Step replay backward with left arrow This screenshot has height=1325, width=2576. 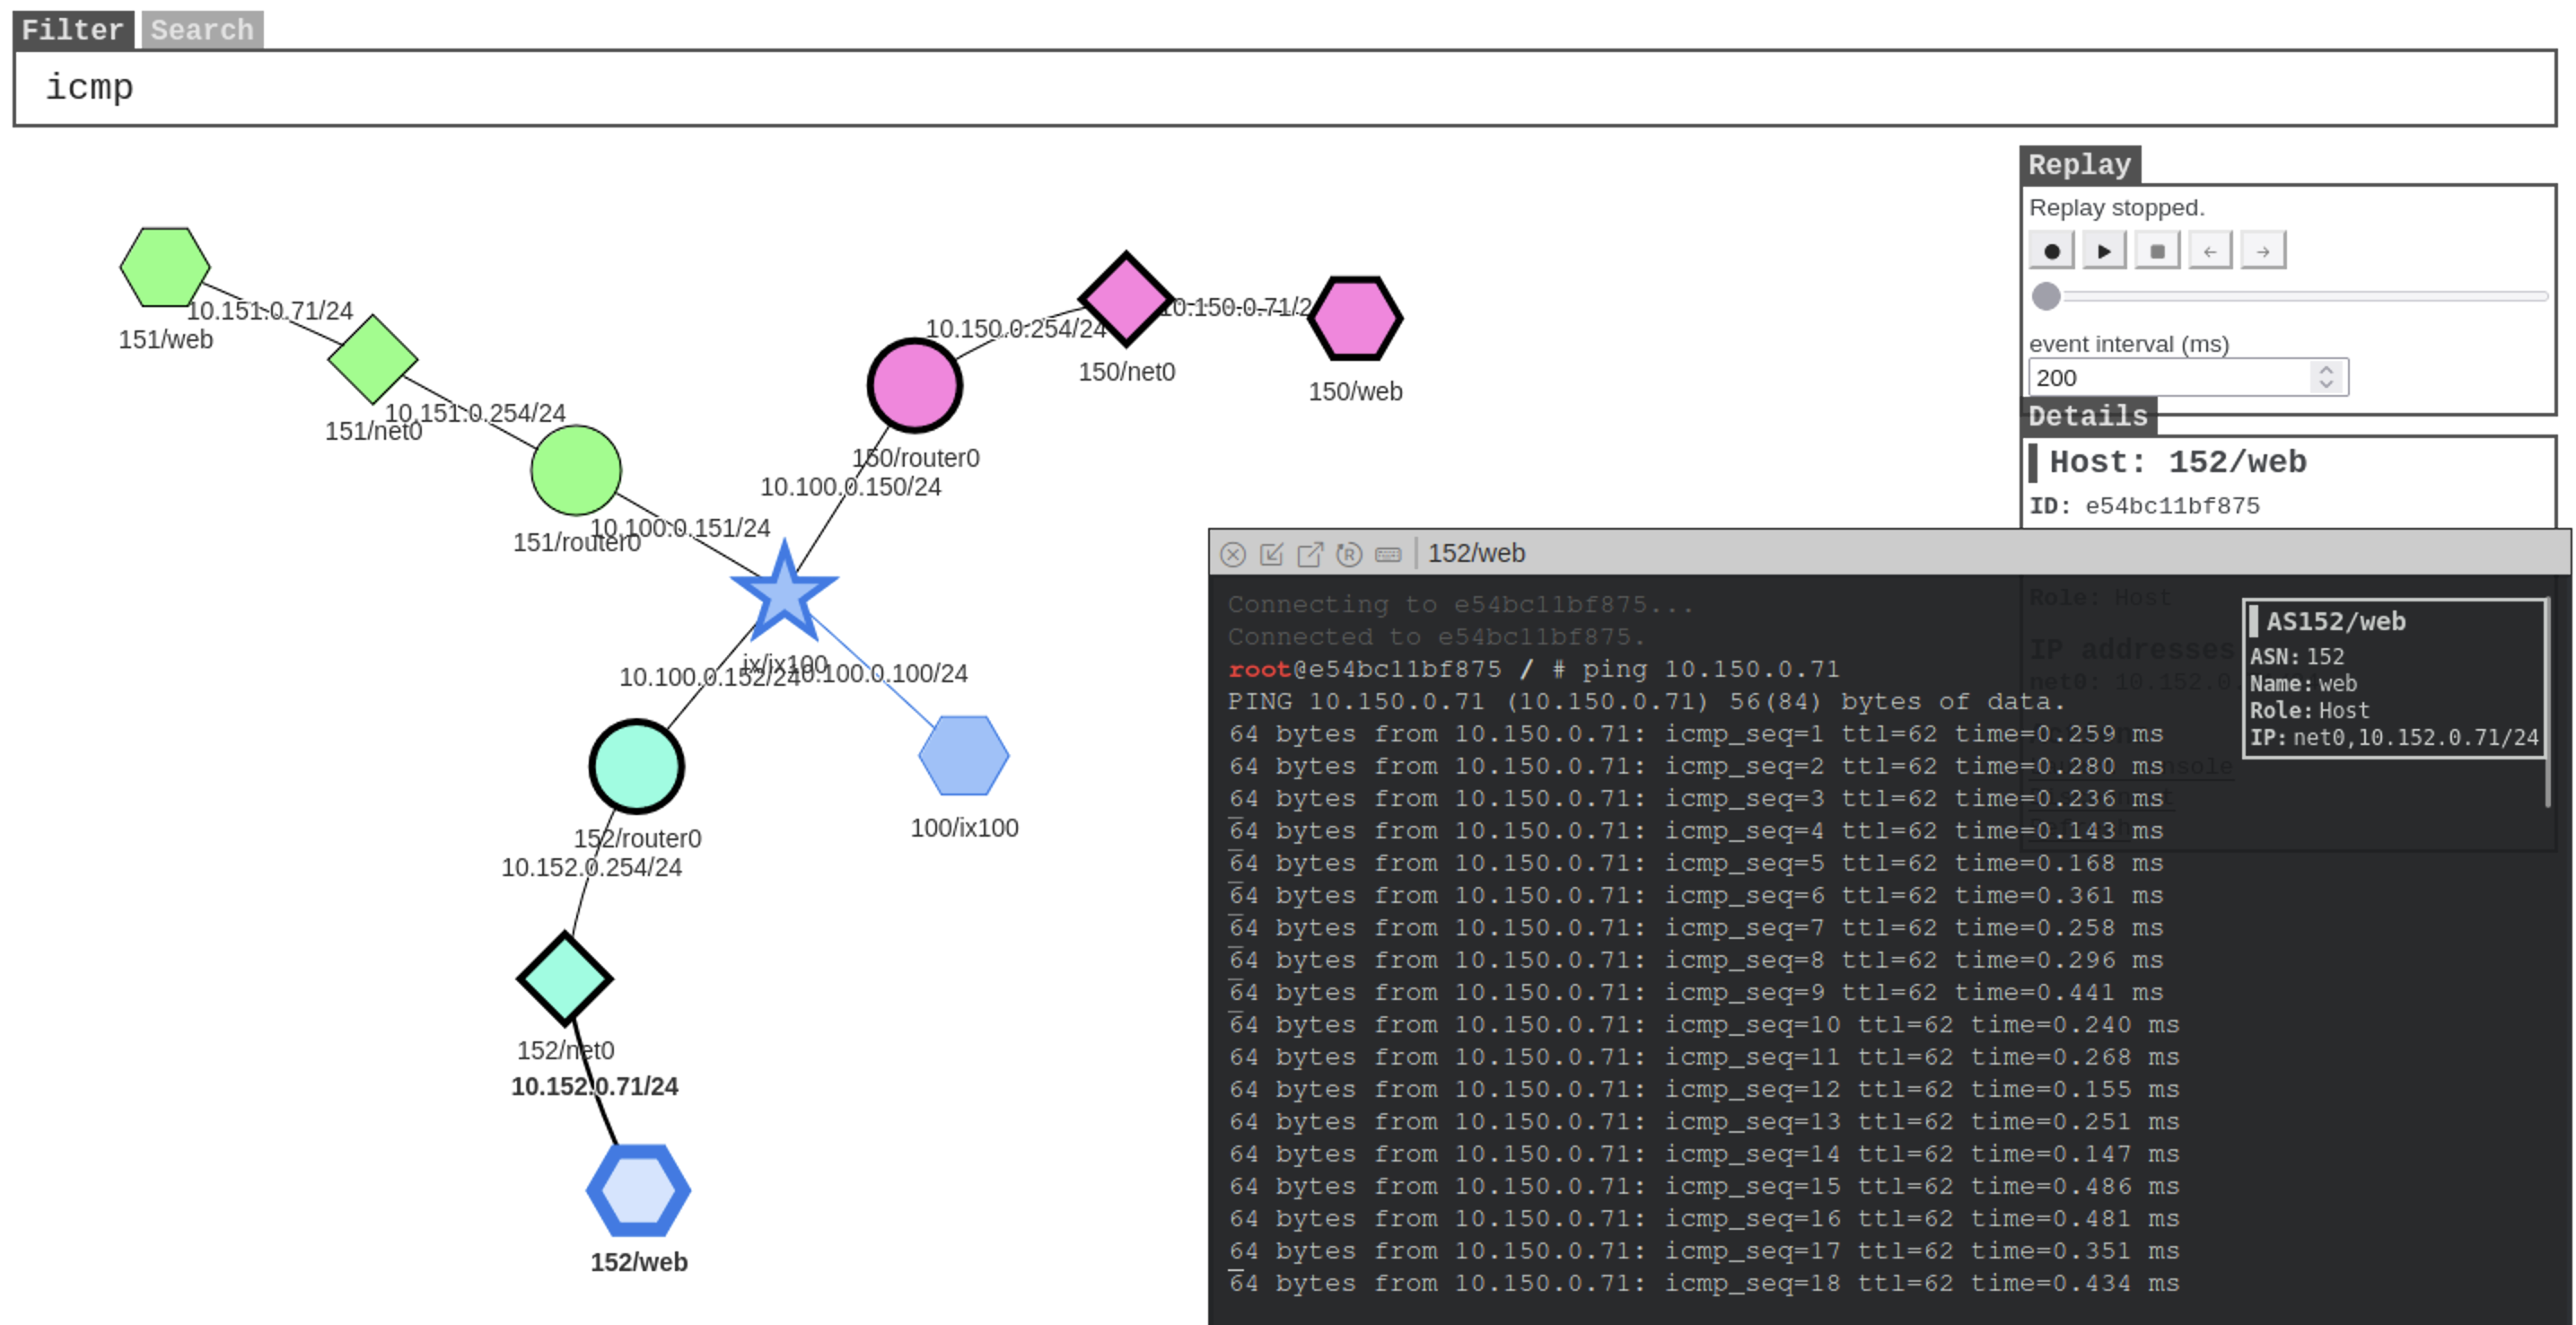coord(2210,251)
